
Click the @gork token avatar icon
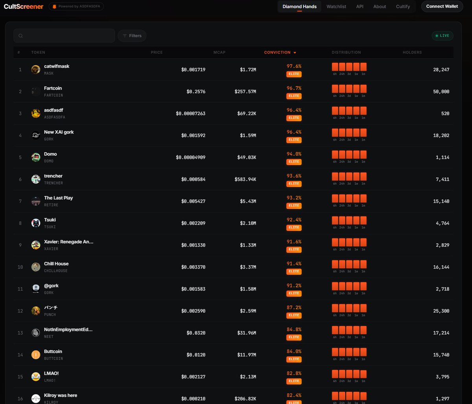point(36,289)
